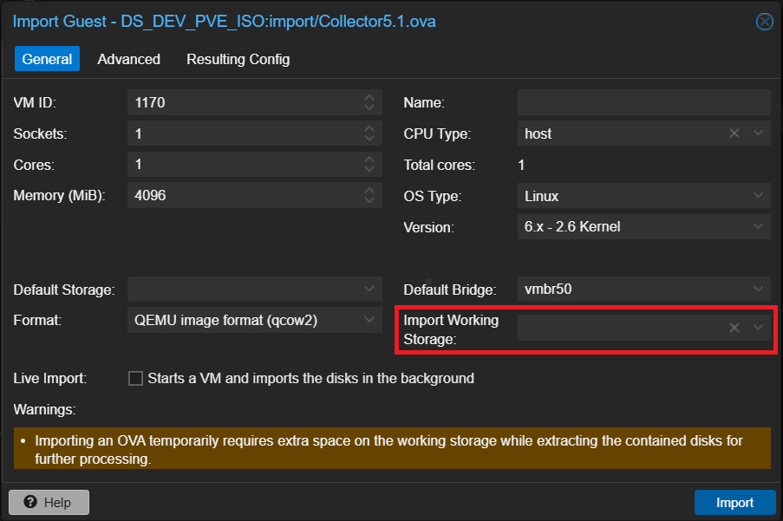This screenshot has width=783, height=521.
Task: Click the Memory (MiB) spinner arrows
Action: pos(369,196)
